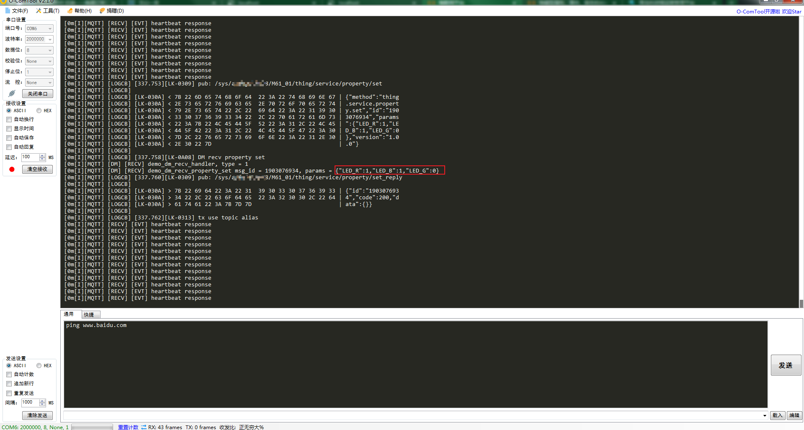Click the 延迟 delay value field
The image size is (804, 430).
pos(30,157)
